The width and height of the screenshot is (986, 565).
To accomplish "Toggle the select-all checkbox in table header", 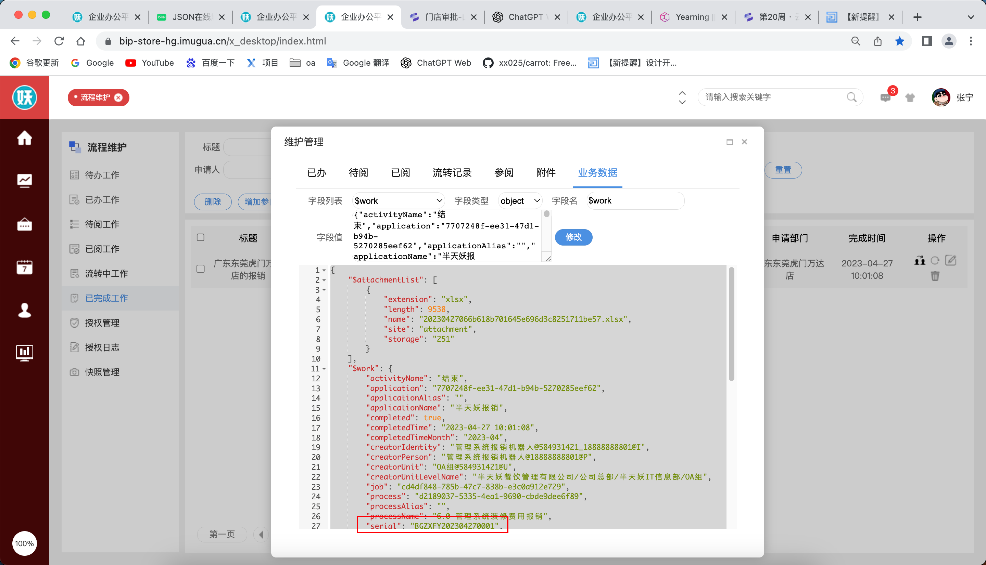I will pos(200,237).
